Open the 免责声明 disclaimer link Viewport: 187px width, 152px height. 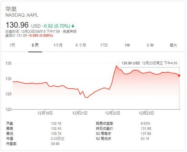[69, 31]
